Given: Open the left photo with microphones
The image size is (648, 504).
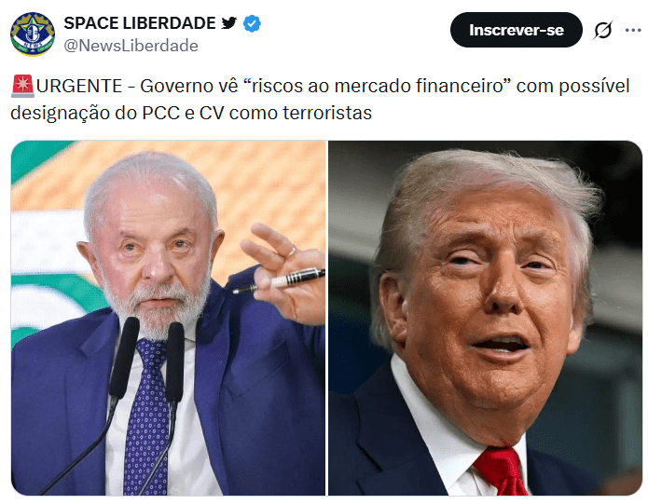Looking at the screenshot, I should 168,318.
